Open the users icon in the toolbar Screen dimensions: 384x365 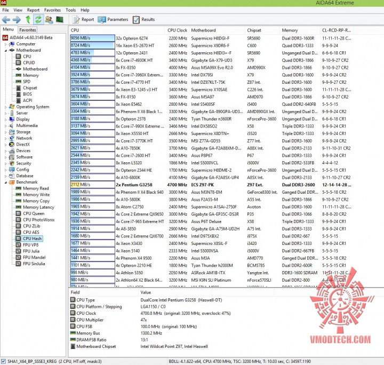49,19
